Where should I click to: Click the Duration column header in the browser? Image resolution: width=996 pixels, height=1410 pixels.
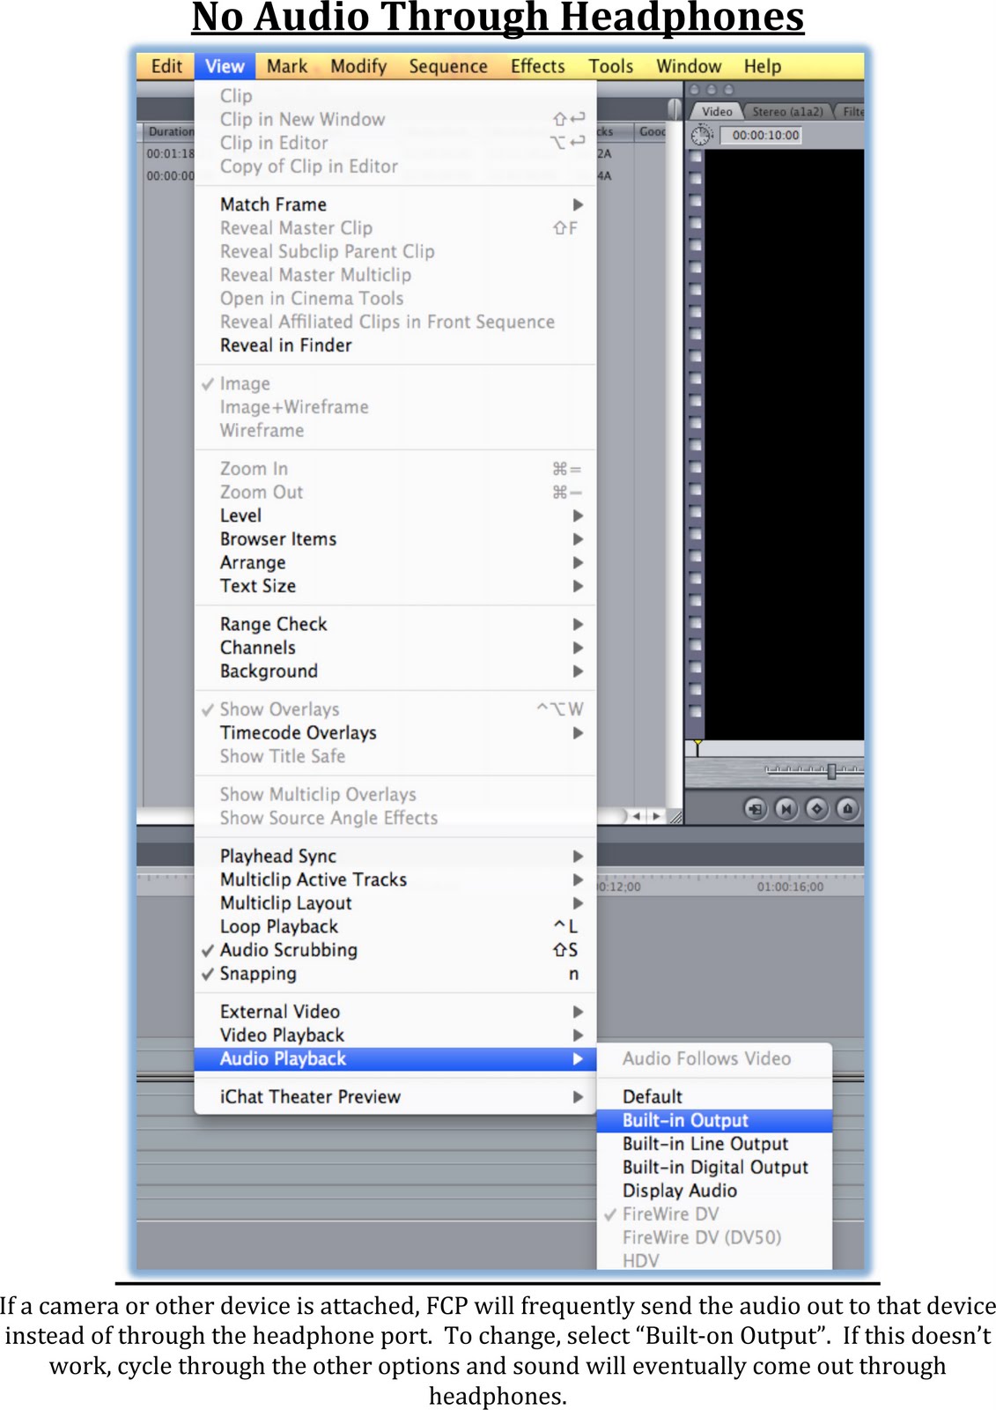(x=170, y=131)
